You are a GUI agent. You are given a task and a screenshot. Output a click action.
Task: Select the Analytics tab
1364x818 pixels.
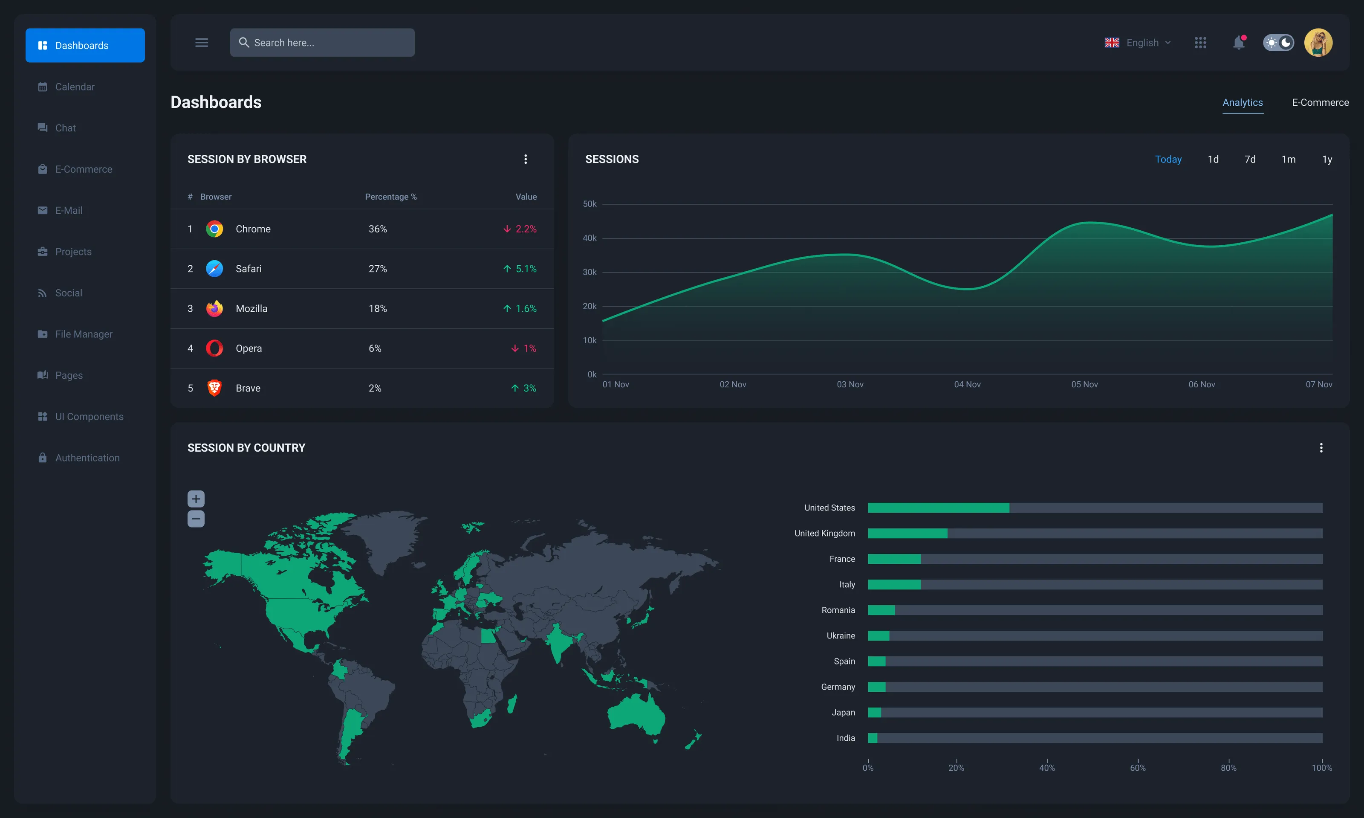tap(1243, 102)
